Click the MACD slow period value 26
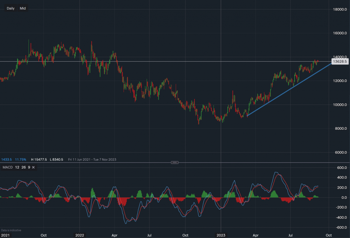 pos(23,168)
